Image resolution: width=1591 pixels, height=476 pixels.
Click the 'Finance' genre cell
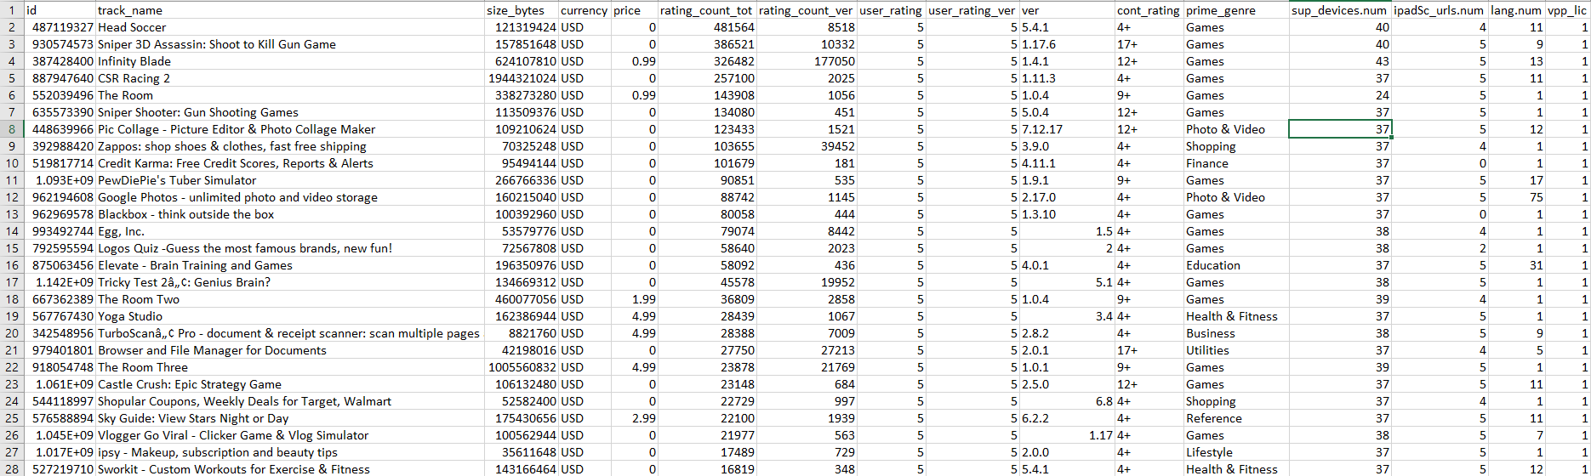coord(1236,163)
